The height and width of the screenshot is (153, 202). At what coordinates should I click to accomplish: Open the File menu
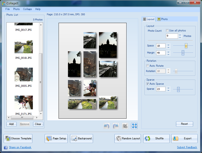pos(7,9)
